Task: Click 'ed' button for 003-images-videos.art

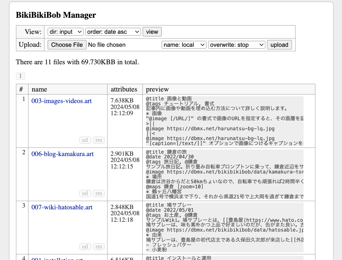Action: 85,140
